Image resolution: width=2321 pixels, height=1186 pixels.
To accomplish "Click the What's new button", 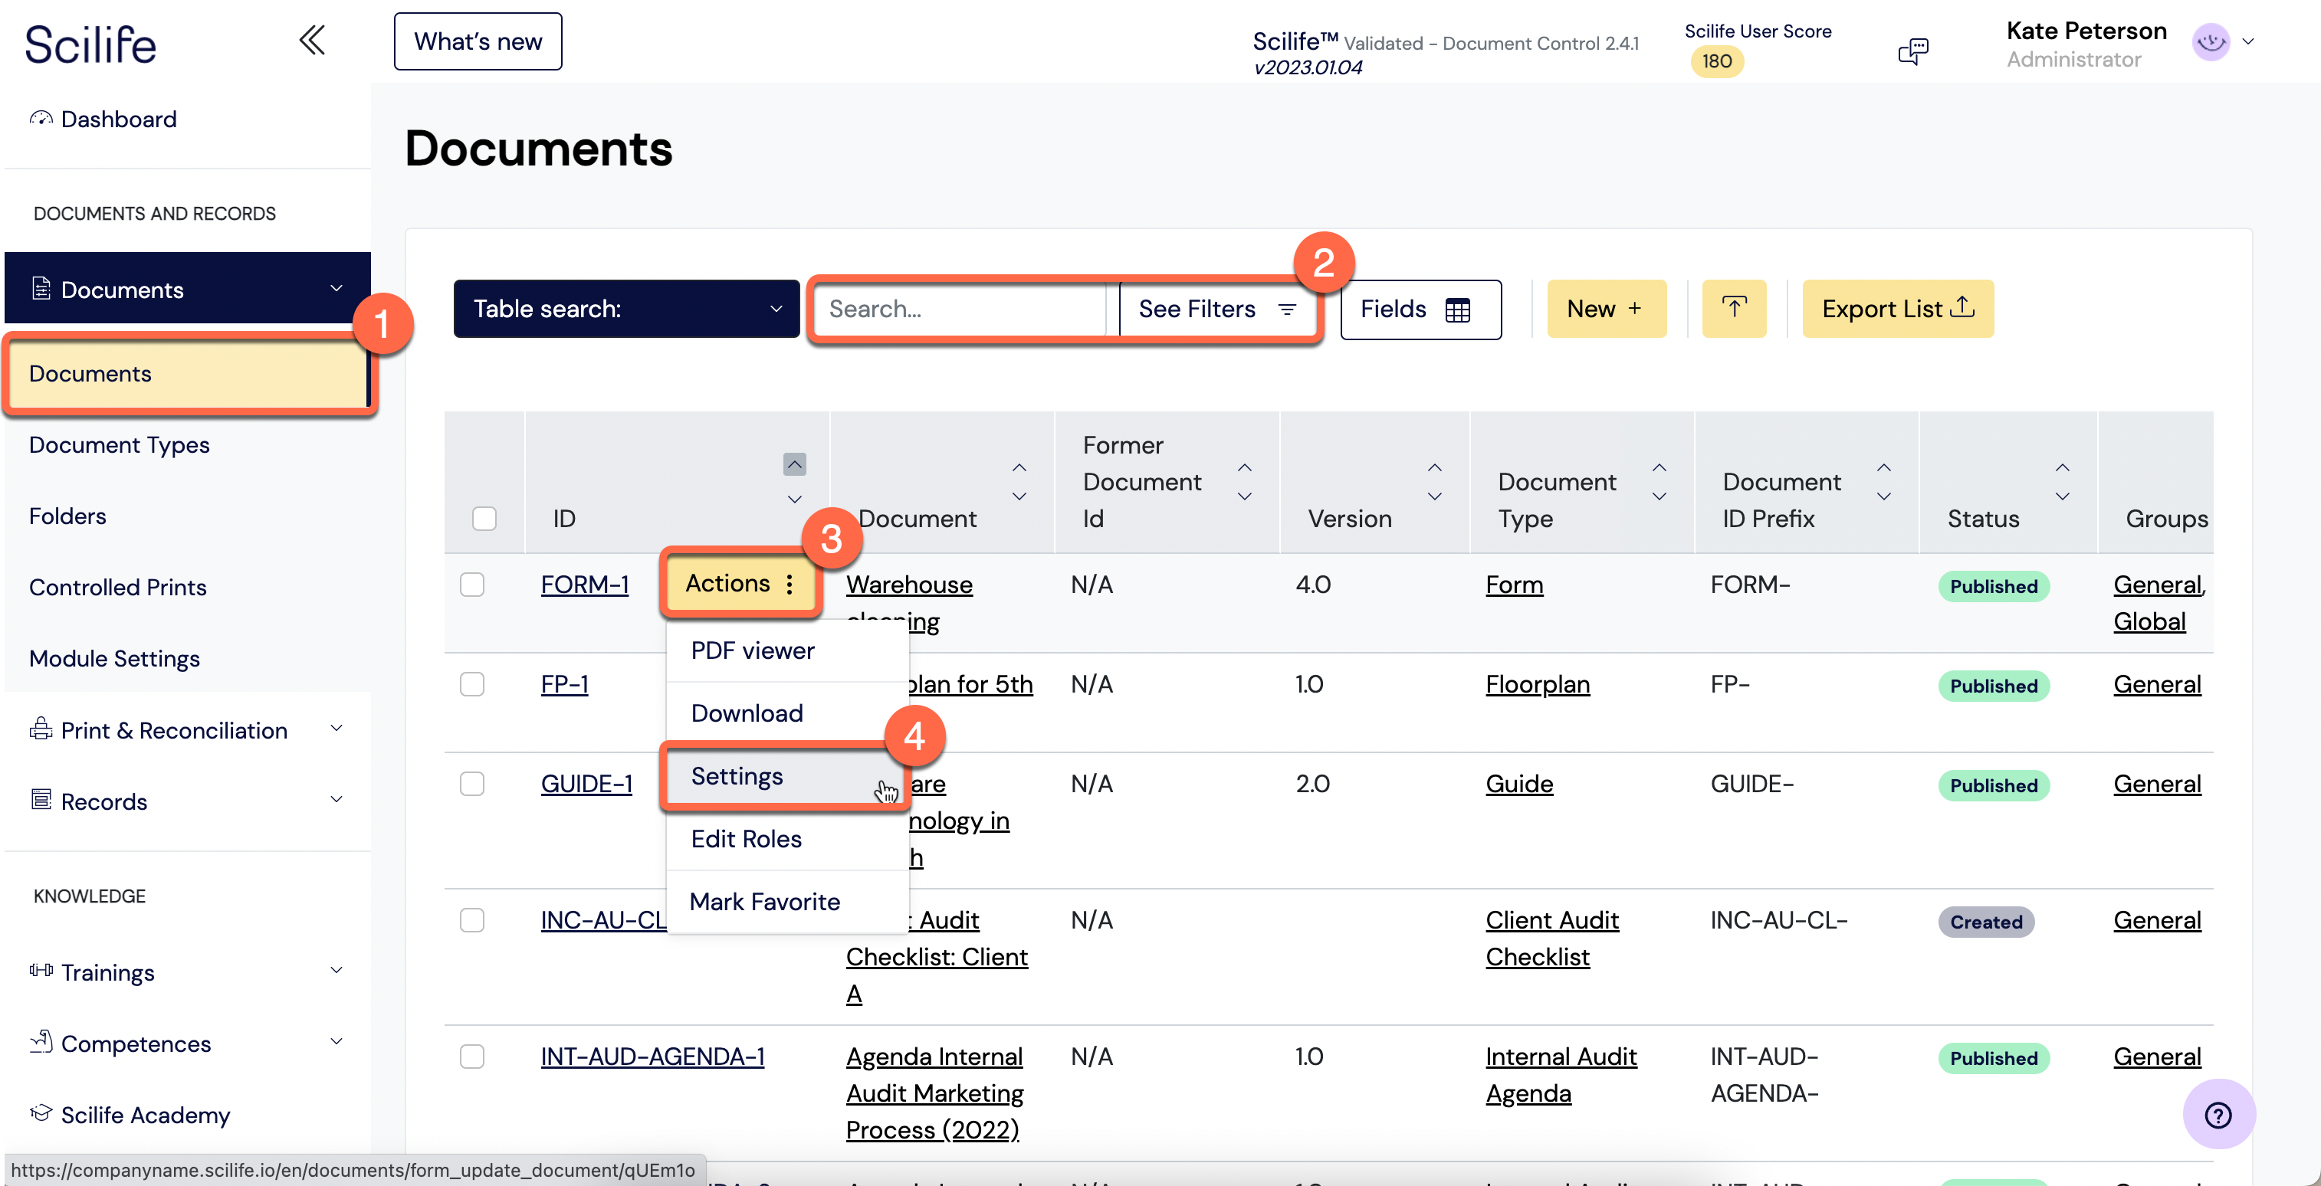I will click(478, 41).
